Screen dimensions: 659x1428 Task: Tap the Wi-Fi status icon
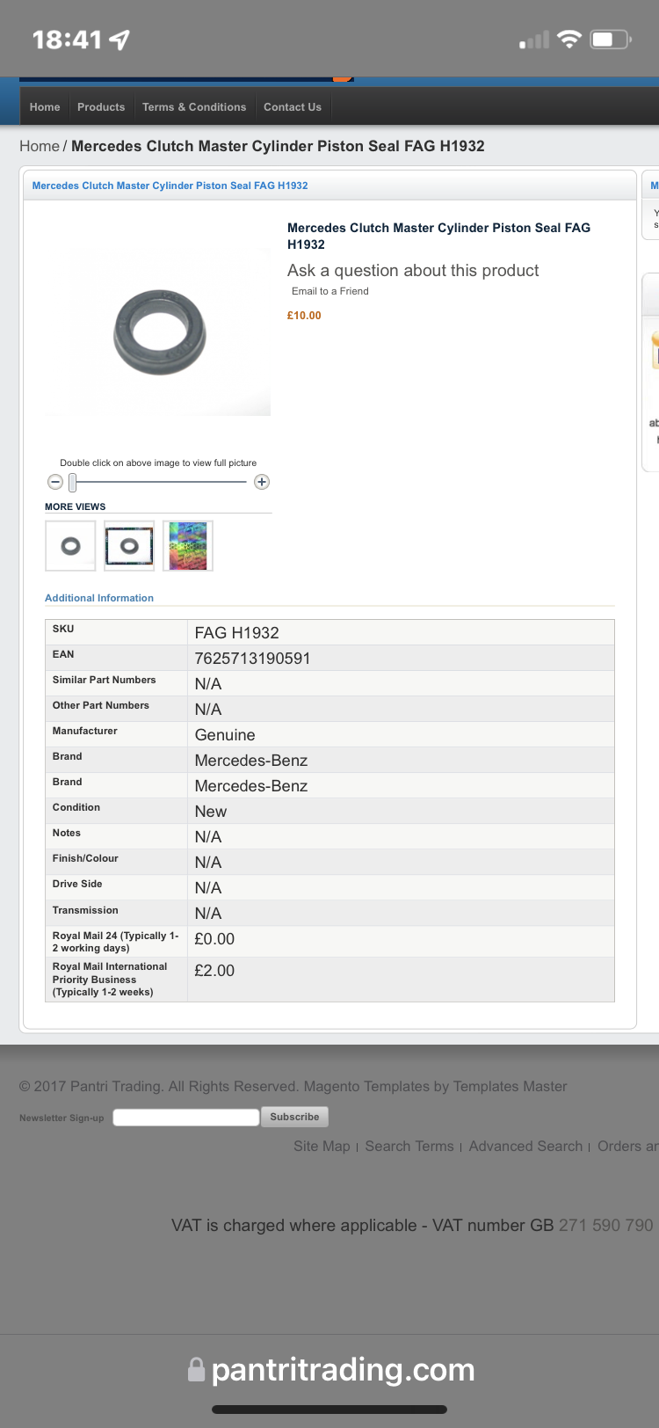coord(569,40)
